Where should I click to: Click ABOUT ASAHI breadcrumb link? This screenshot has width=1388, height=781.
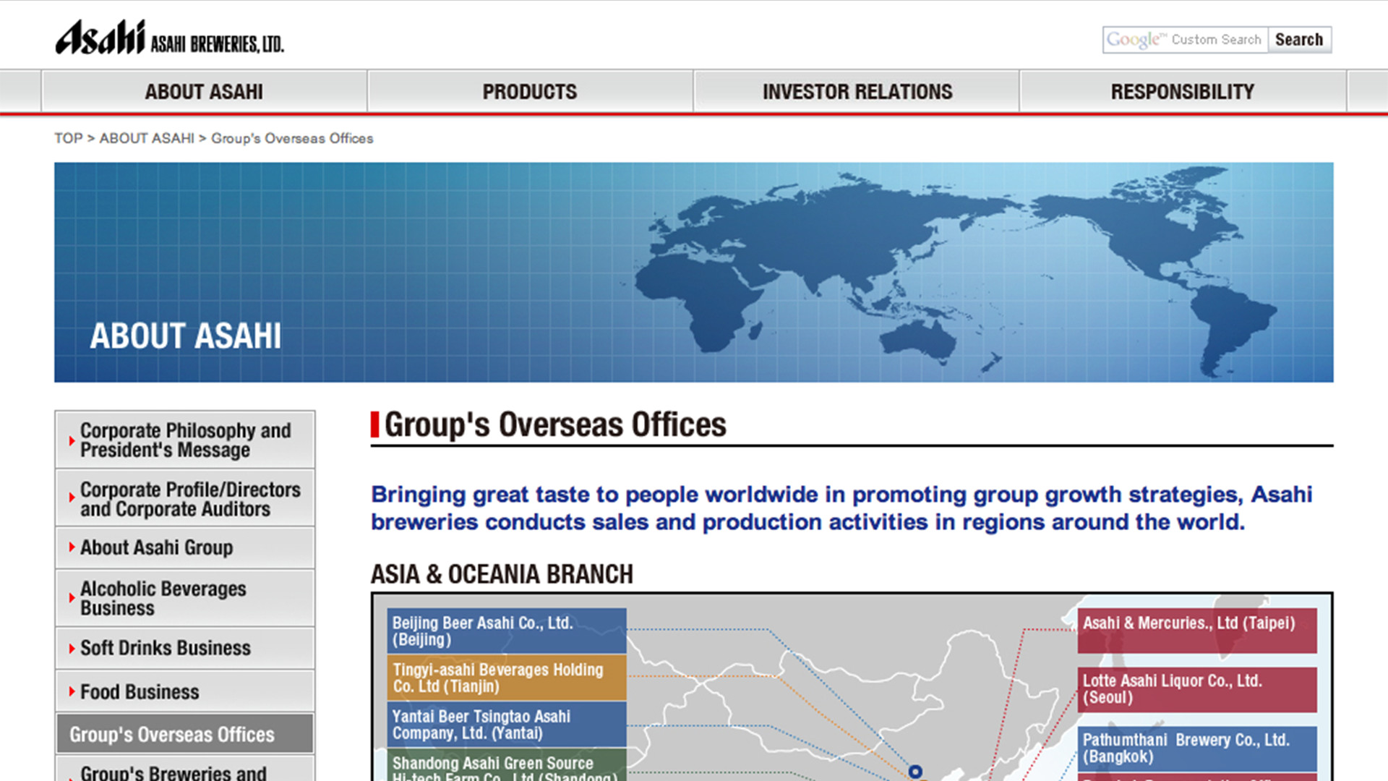[147, 138]
